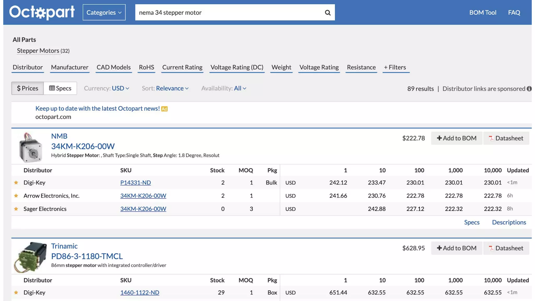Open Digi-Key SKU P14331-ND link
This screenshot has height=301, width=535.
click(x=135, y=183)
